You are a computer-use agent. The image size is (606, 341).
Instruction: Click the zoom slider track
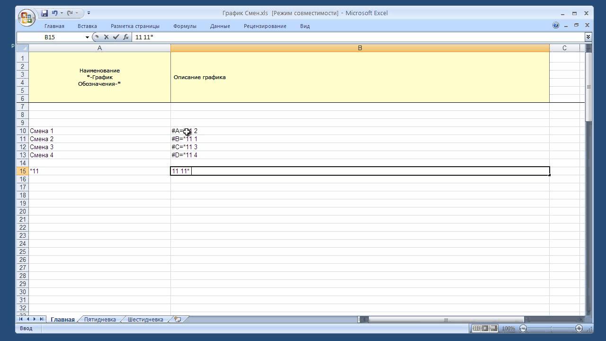click(551, 328)
